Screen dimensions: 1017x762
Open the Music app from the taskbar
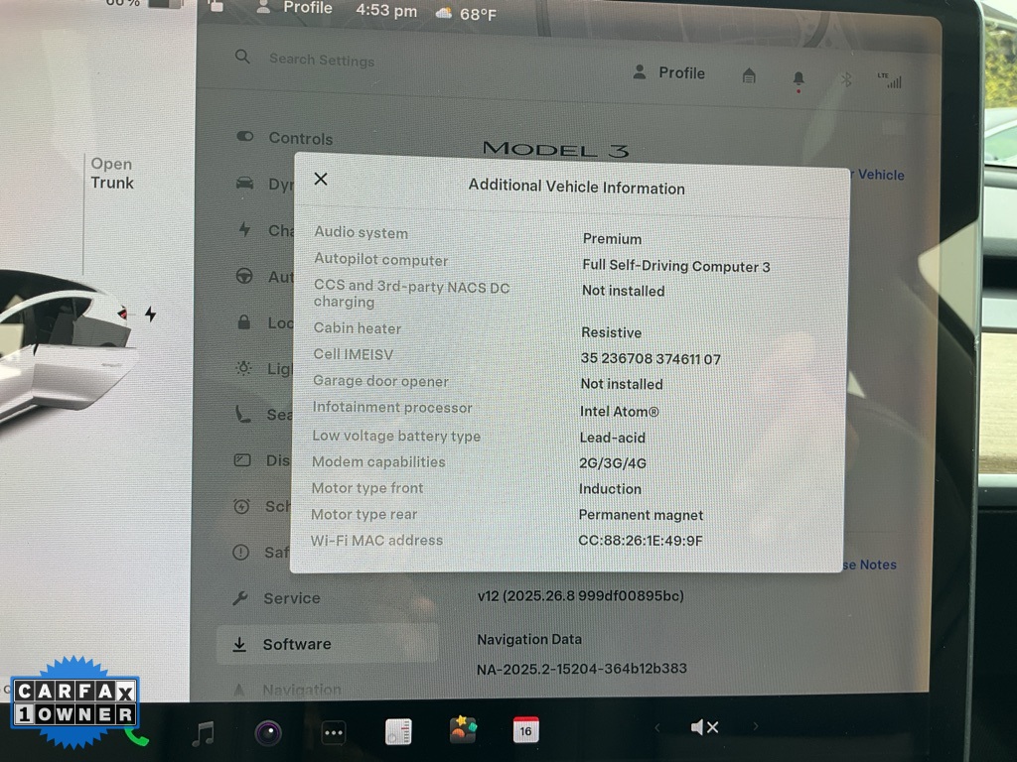[x=206, y=731]
